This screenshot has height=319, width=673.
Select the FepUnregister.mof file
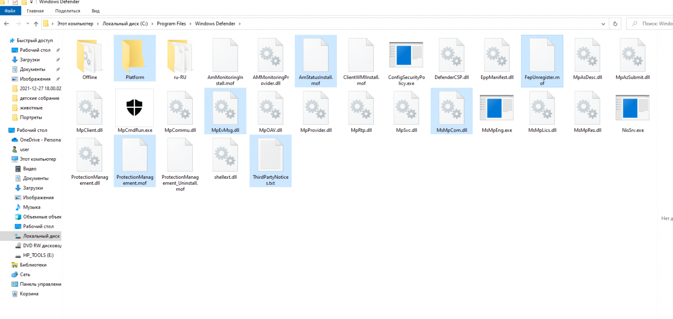(542, 61)
